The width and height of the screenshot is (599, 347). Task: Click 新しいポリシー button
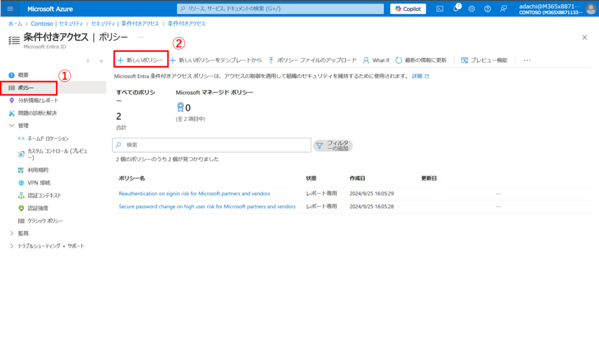(140, 60)
